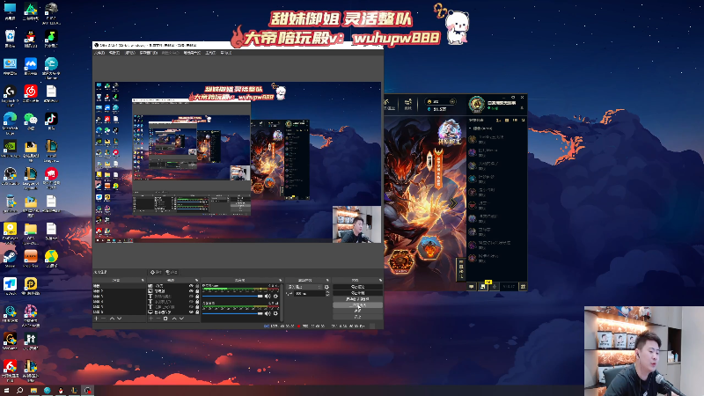Toggle lock on image source row
The width and height of the screenshot is (704, 396).
[197, 291]
